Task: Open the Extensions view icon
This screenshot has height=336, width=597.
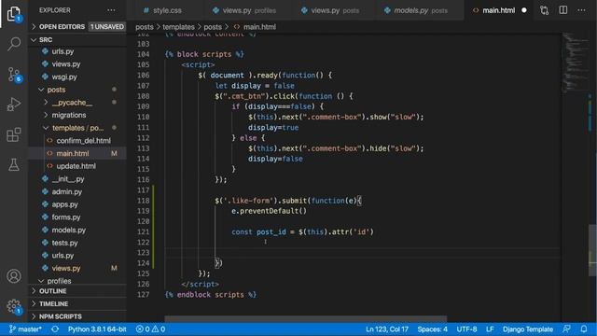Action: click(x=14, y=134)
